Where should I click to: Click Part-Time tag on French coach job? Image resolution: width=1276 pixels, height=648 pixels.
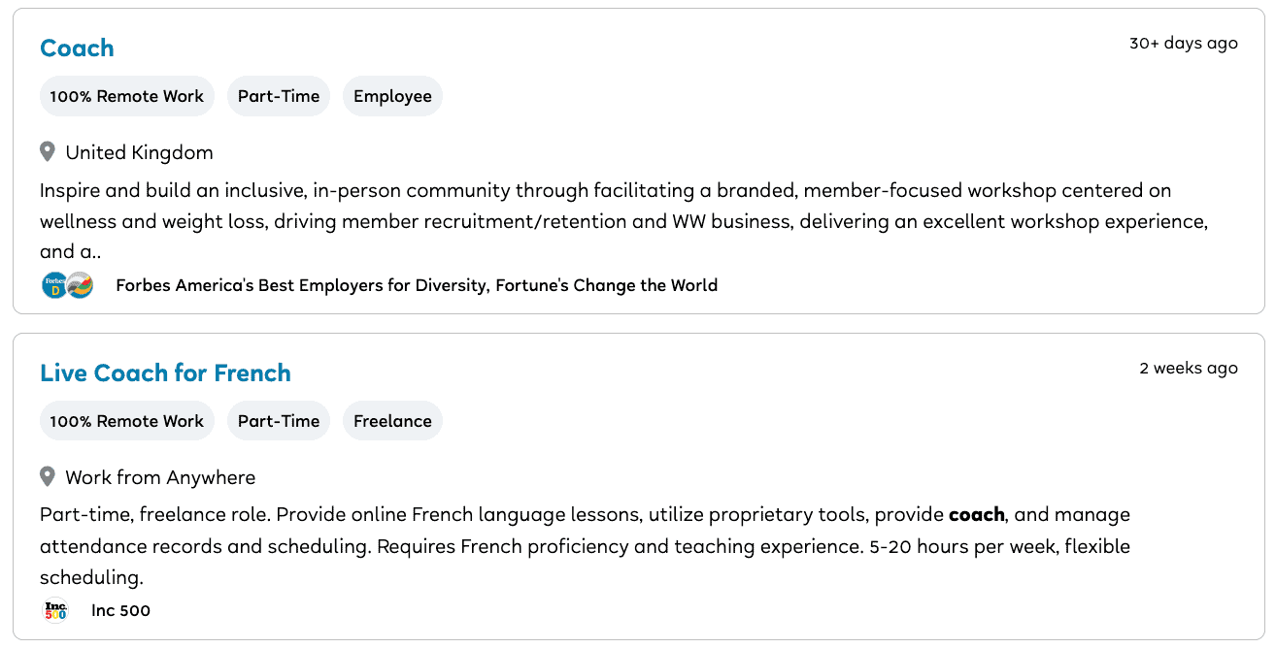point(279,421)
